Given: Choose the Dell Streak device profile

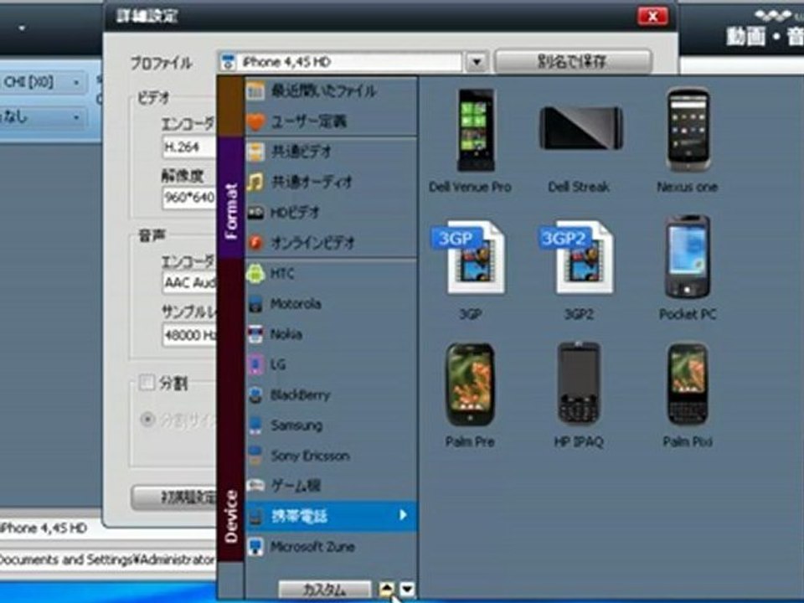Looking at the screenshot, I should pyautogui.click(x=580, y=127).
